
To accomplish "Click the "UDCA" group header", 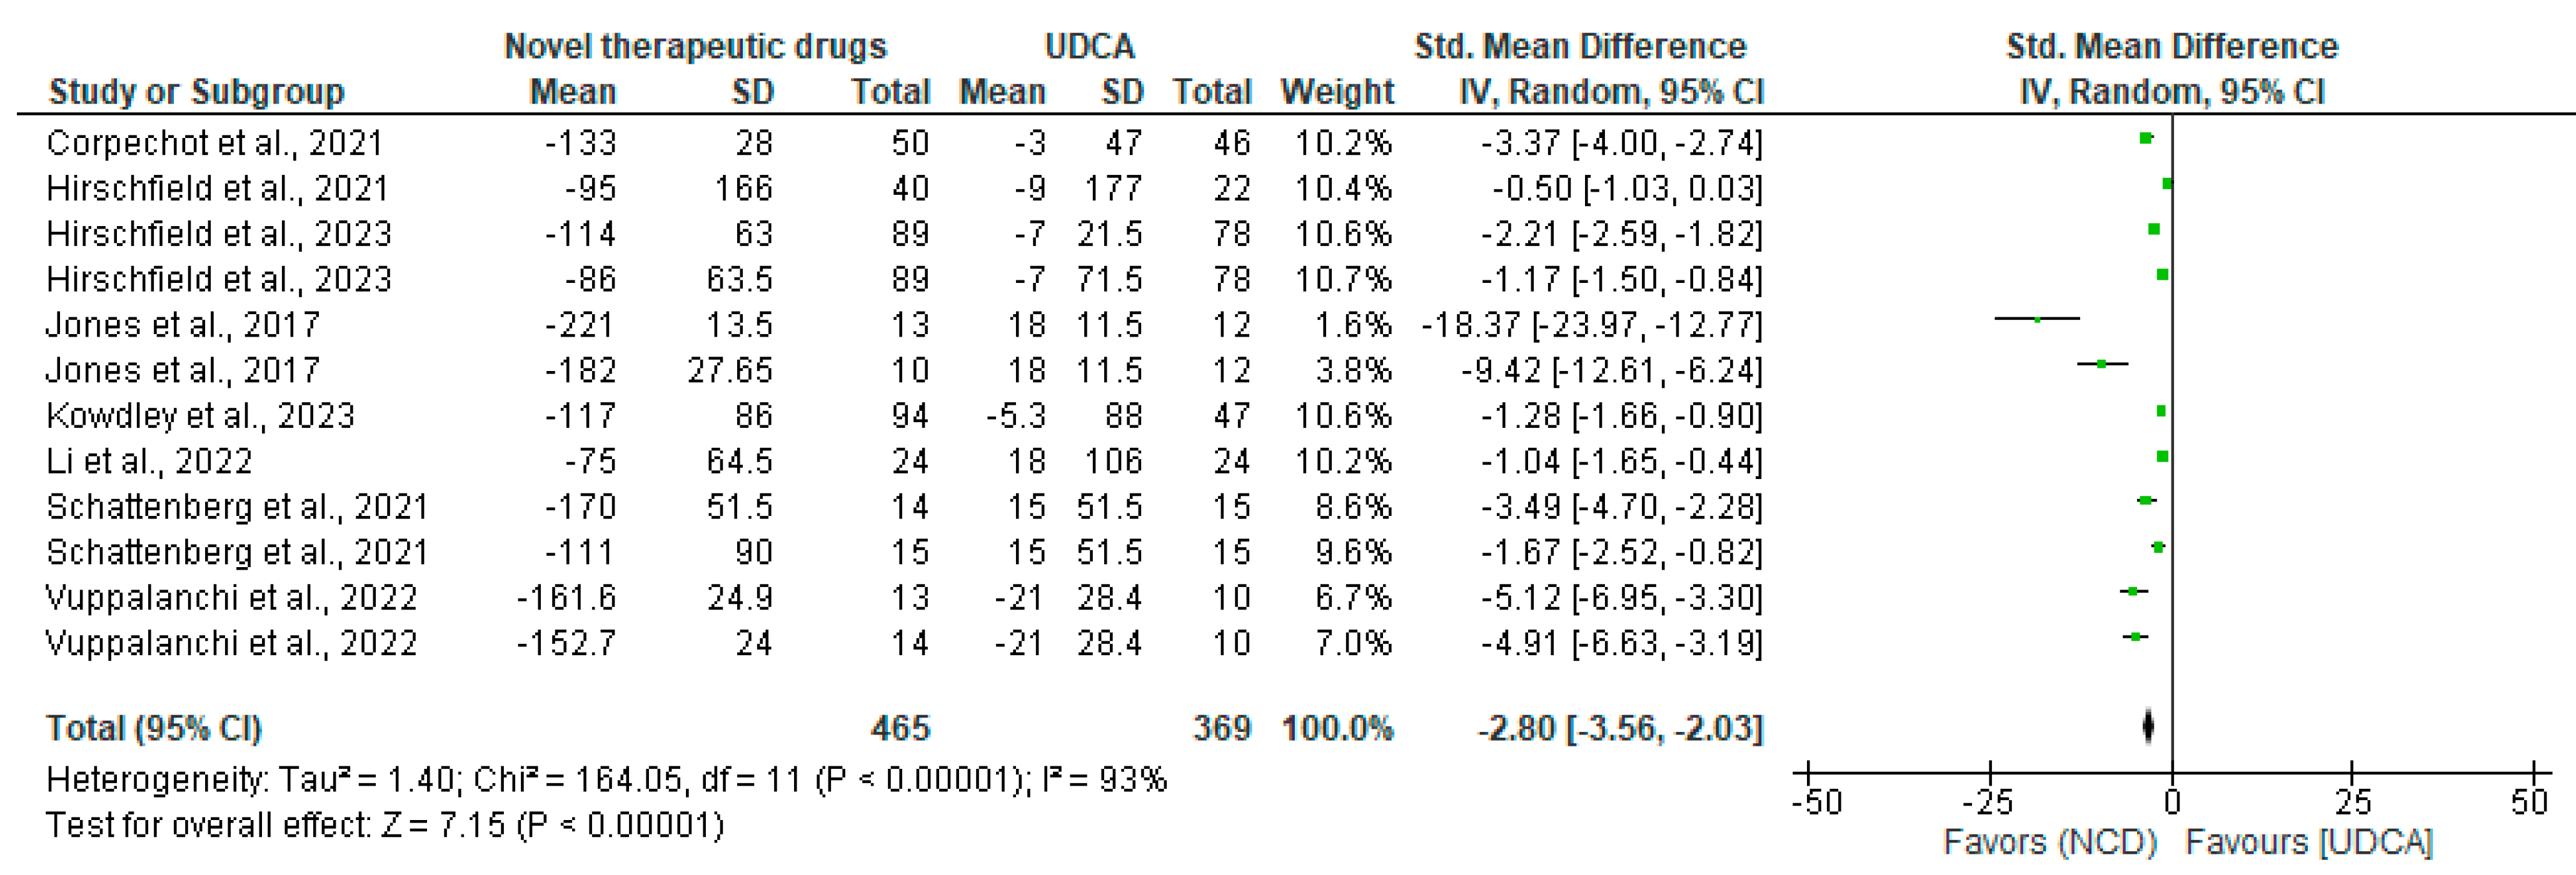I will pyautogui.click(x=1089, y=46).
